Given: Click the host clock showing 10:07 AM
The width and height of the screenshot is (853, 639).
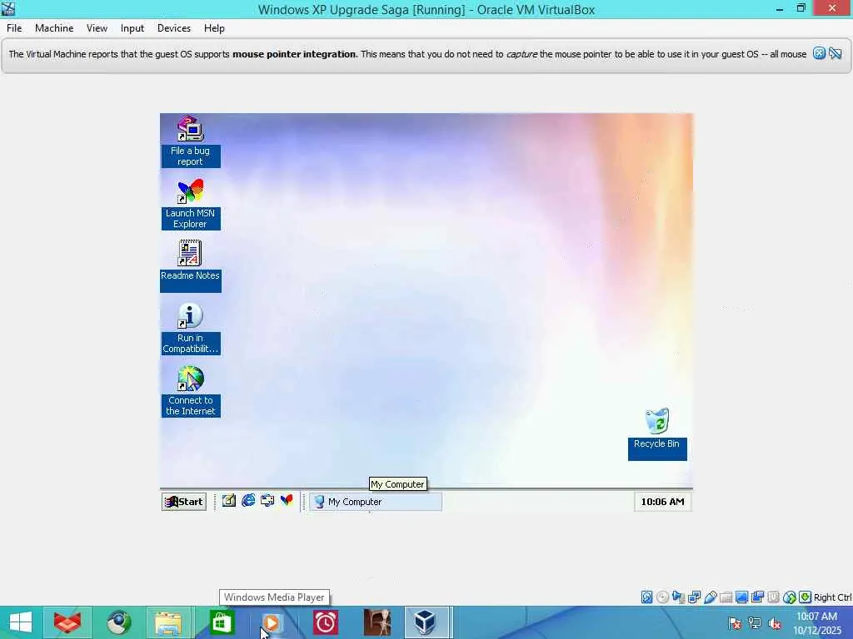Looking at the screenshot, I should (816, 623).
